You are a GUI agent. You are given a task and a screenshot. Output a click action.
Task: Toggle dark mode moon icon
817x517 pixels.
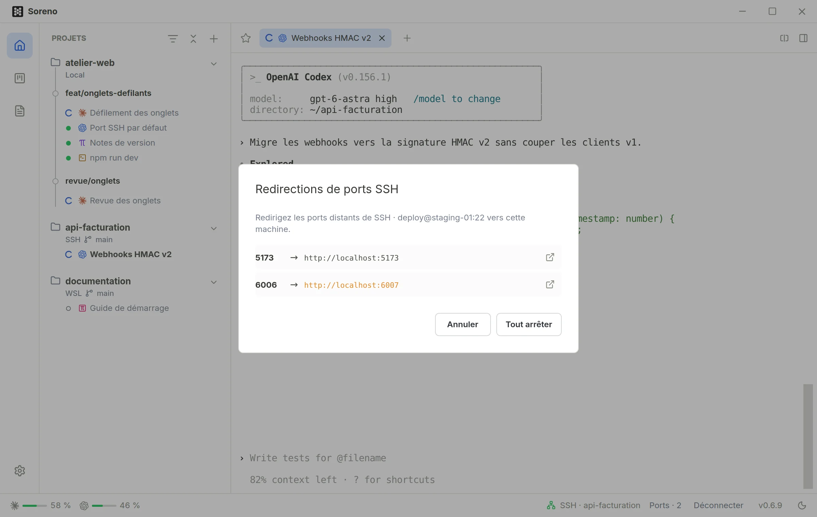pyautogui.click(x=802, y=505)
